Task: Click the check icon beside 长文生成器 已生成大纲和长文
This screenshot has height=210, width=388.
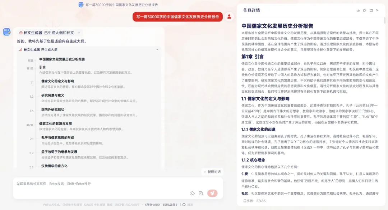Action: pos(21,33)
